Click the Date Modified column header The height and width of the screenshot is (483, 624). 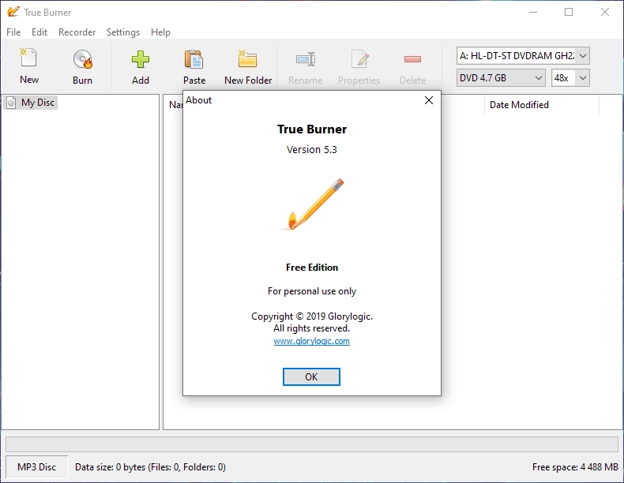[541, 105]
